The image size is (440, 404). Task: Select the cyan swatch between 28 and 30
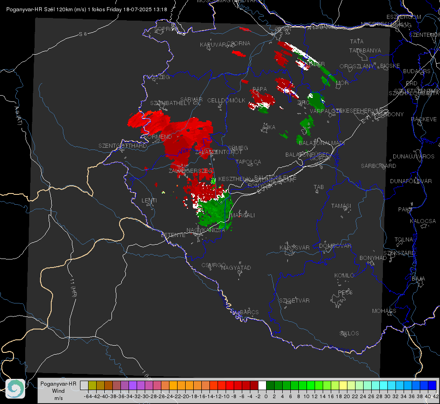tap(384, 385)
